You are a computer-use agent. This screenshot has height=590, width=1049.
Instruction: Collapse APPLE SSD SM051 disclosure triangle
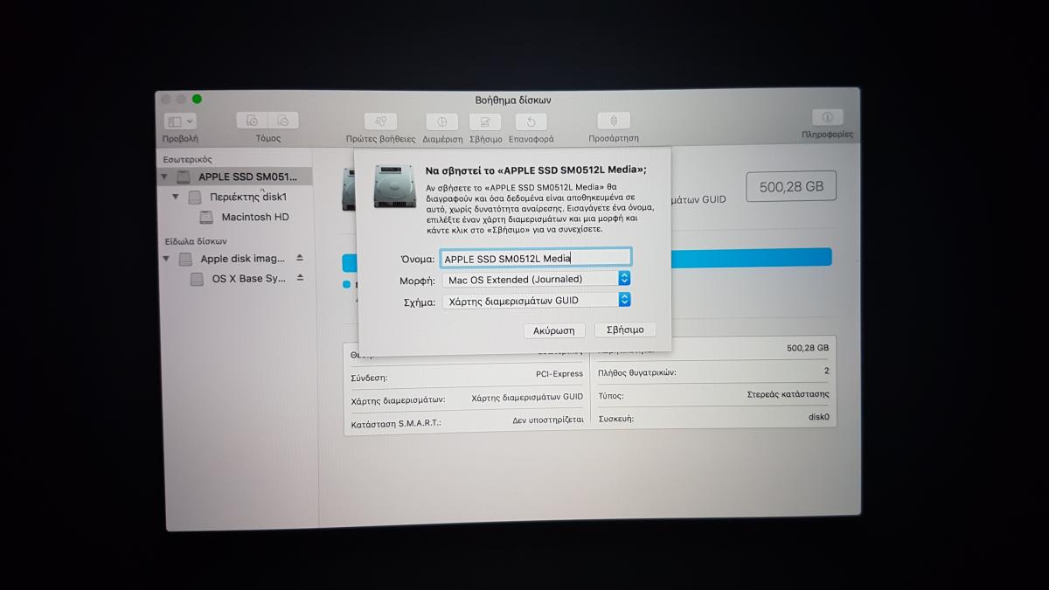[x=165, y=177]
